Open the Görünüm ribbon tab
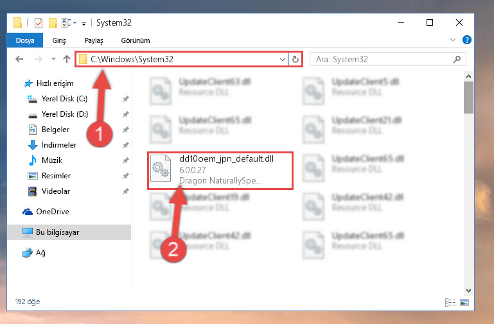The height and width of the screenshot is (324, 494). 136,40
